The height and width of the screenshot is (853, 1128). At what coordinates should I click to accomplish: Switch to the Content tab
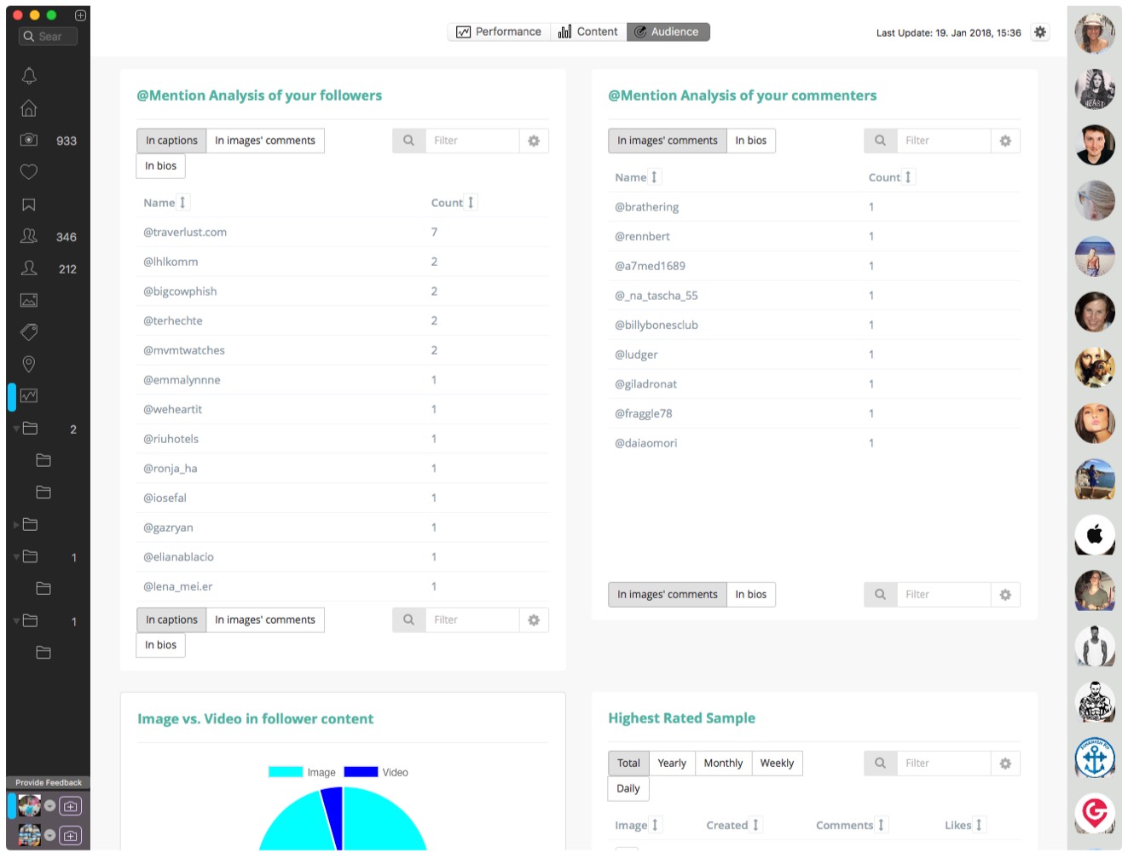coord(588,32)
